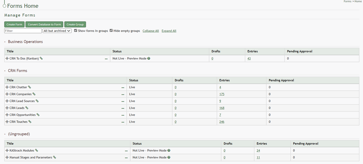Collapse the (Ungrouped) section

tap(5, 134)
